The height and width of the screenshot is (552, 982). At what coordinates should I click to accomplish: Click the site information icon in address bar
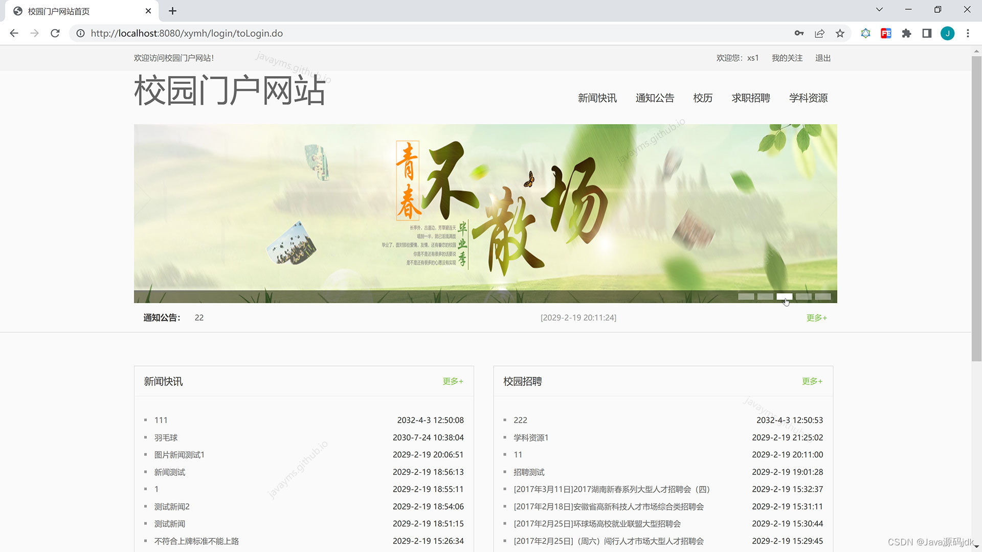click(x=80, y=33)
